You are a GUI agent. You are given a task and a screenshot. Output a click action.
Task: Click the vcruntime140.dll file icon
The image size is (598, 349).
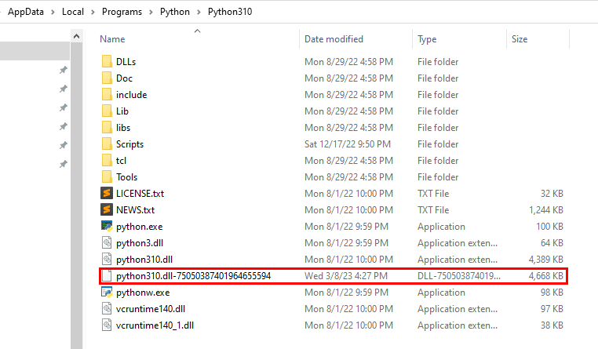tap(108, 308)
